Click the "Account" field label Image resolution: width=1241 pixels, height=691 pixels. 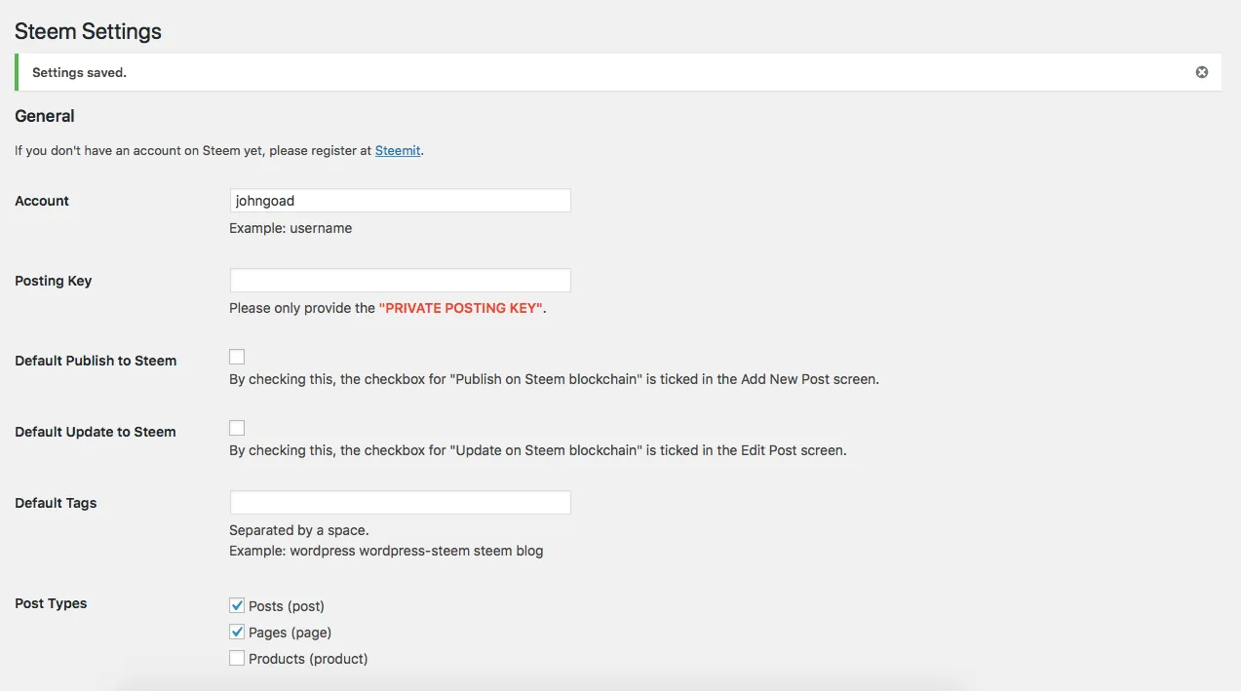[x=42, y=201]
